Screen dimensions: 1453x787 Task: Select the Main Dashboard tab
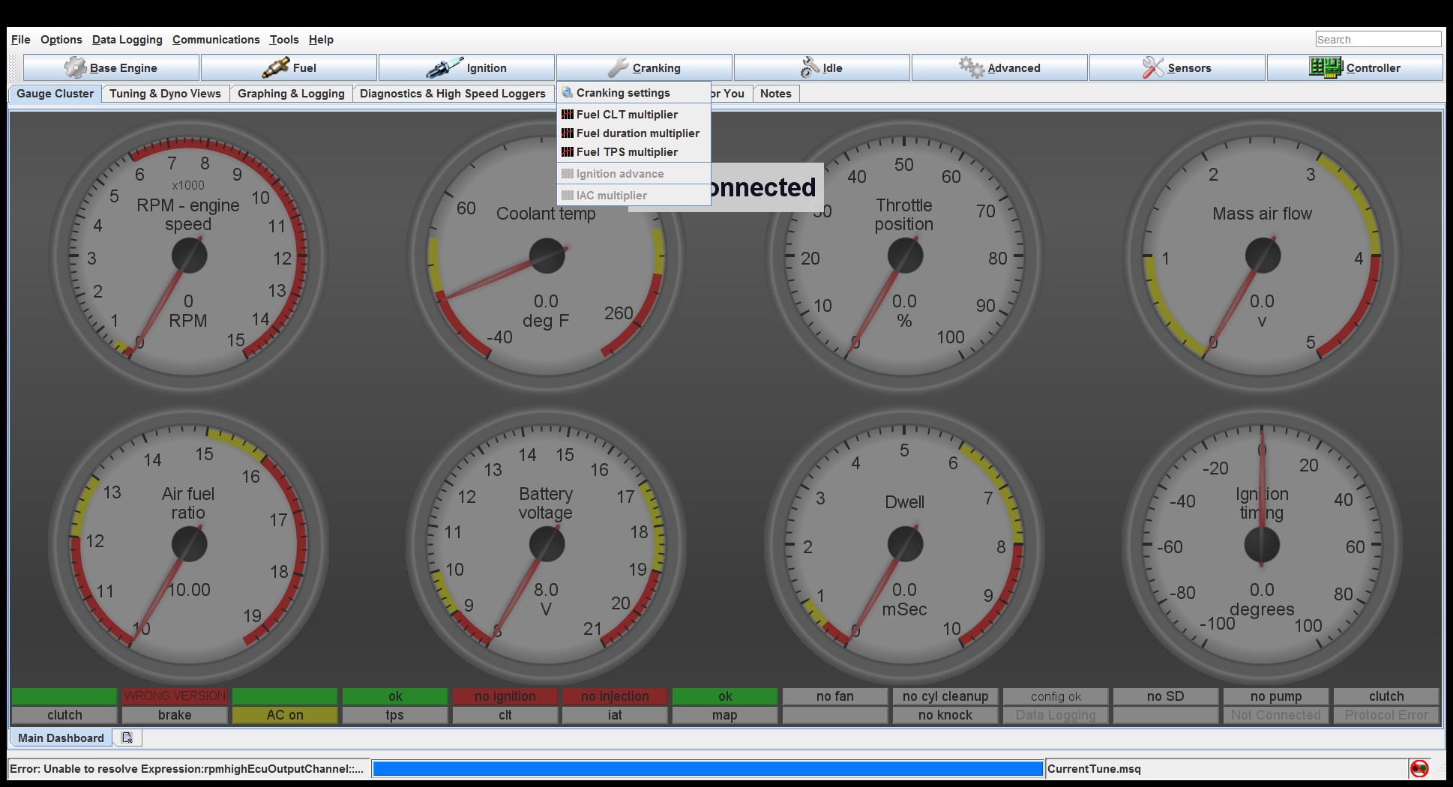61,738
